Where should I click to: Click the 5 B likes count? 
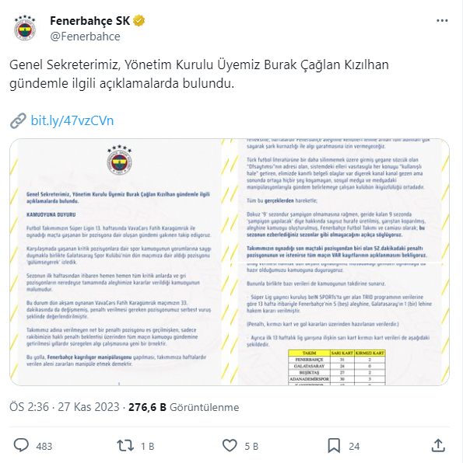click(x=251, y=446)
